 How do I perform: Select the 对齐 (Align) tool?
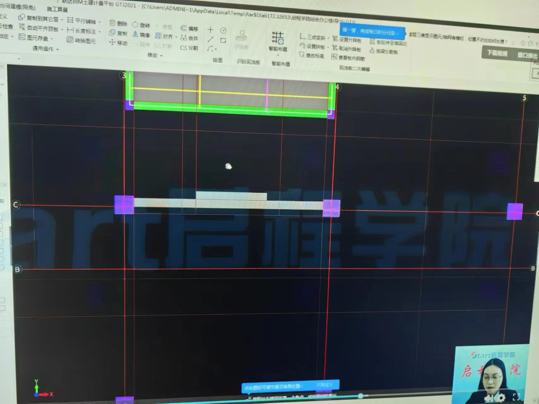click(164, 36)
